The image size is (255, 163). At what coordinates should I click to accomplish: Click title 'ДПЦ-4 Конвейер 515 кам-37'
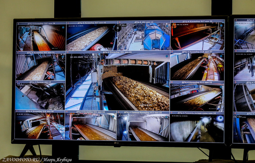[x=197, y=52]
